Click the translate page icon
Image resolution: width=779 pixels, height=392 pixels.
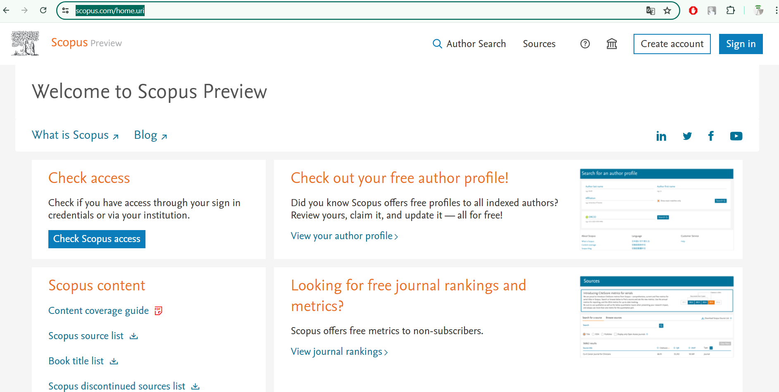click(650, 11)
